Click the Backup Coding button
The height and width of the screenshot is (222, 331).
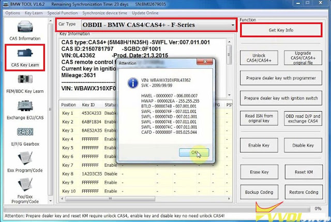point(259,192)
